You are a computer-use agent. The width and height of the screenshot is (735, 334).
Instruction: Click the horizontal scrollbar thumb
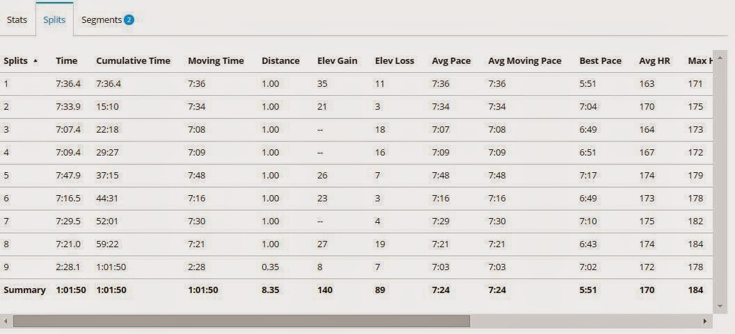(x=241, y=321)
